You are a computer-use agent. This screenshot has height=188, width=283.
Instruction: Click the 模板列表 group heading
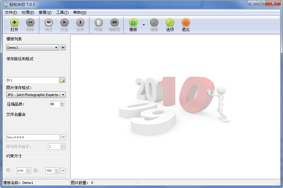(x=14, y=39)
